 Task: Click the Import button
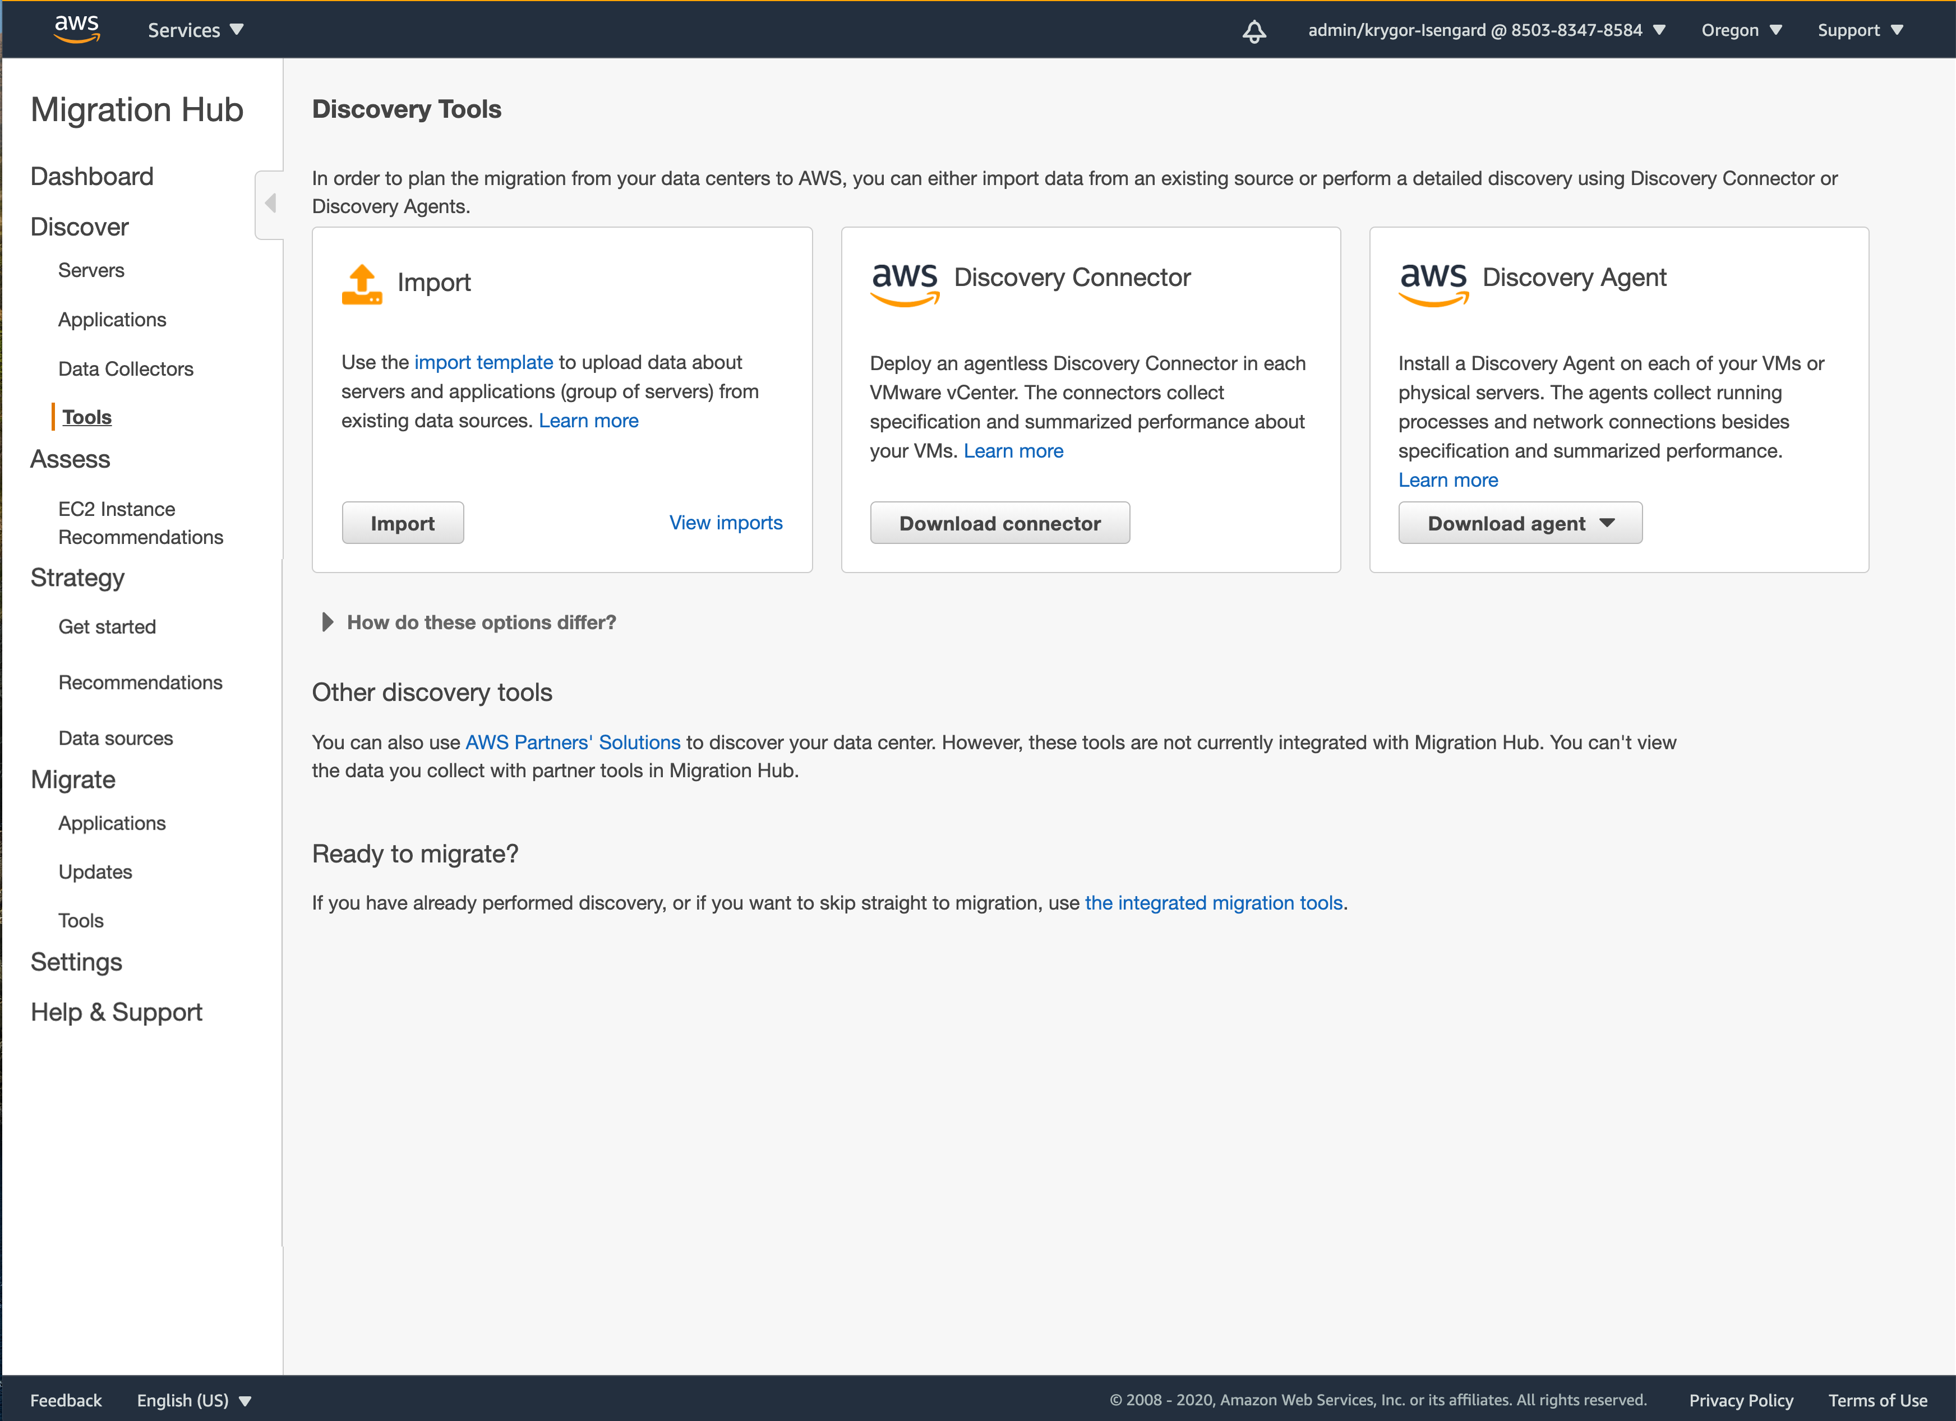pyautogui.click(x=403, y=523)
